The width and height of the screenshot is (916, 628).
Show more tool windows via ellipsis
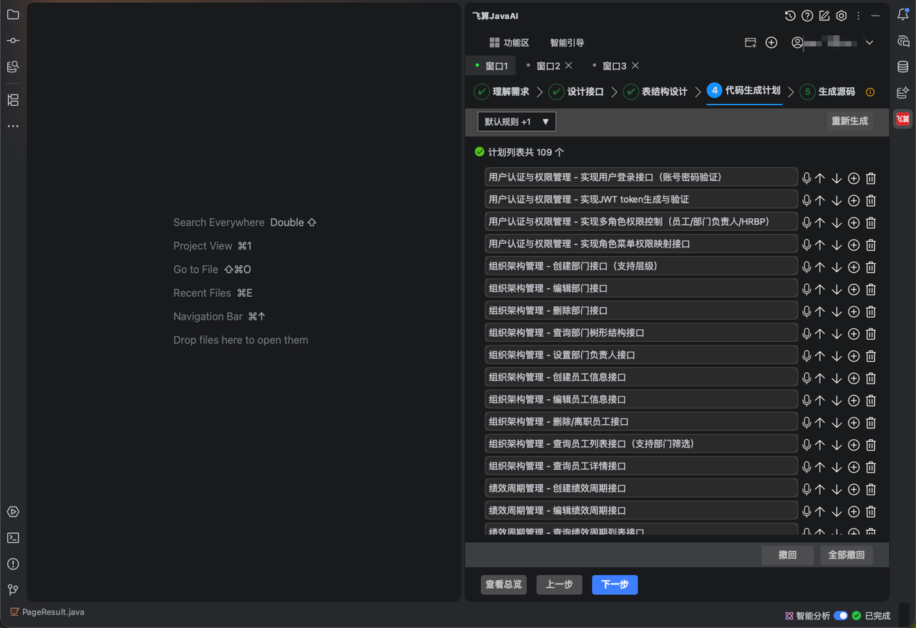[13, 126]
